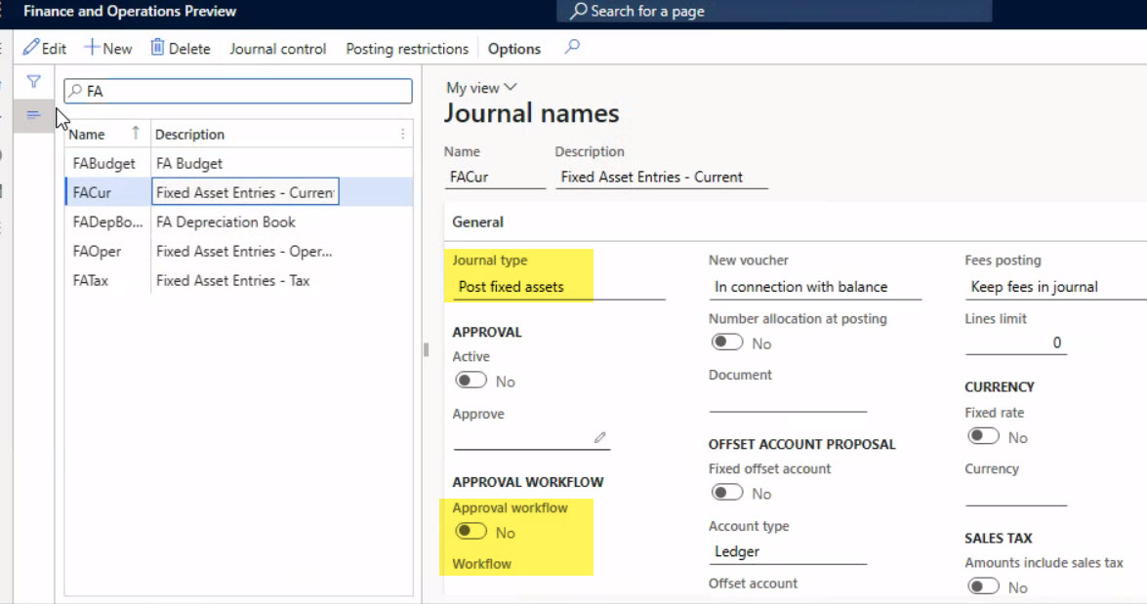1147x604 pixels.
Task: Toggle the Approval Active switch
Action: pyautogui.click(x=471, y=381)
